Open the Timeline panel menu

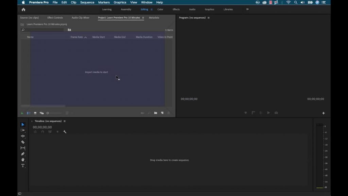tap(64, 121)
